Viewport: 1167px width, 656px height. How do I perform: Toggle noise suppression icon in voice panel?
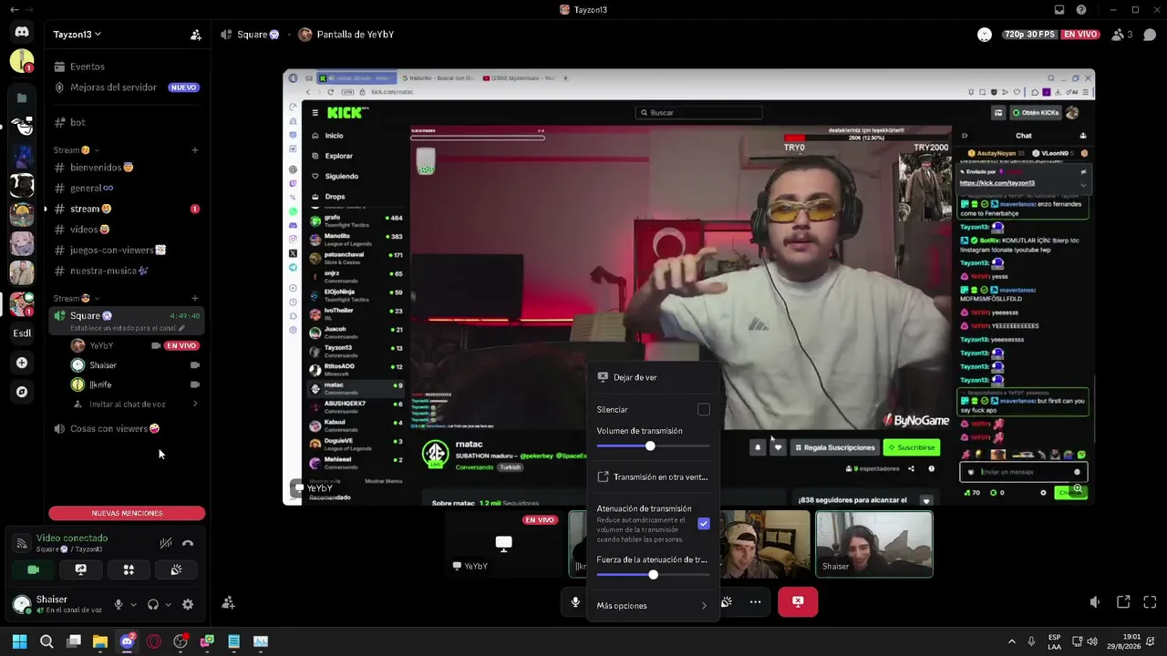point(165,543)
